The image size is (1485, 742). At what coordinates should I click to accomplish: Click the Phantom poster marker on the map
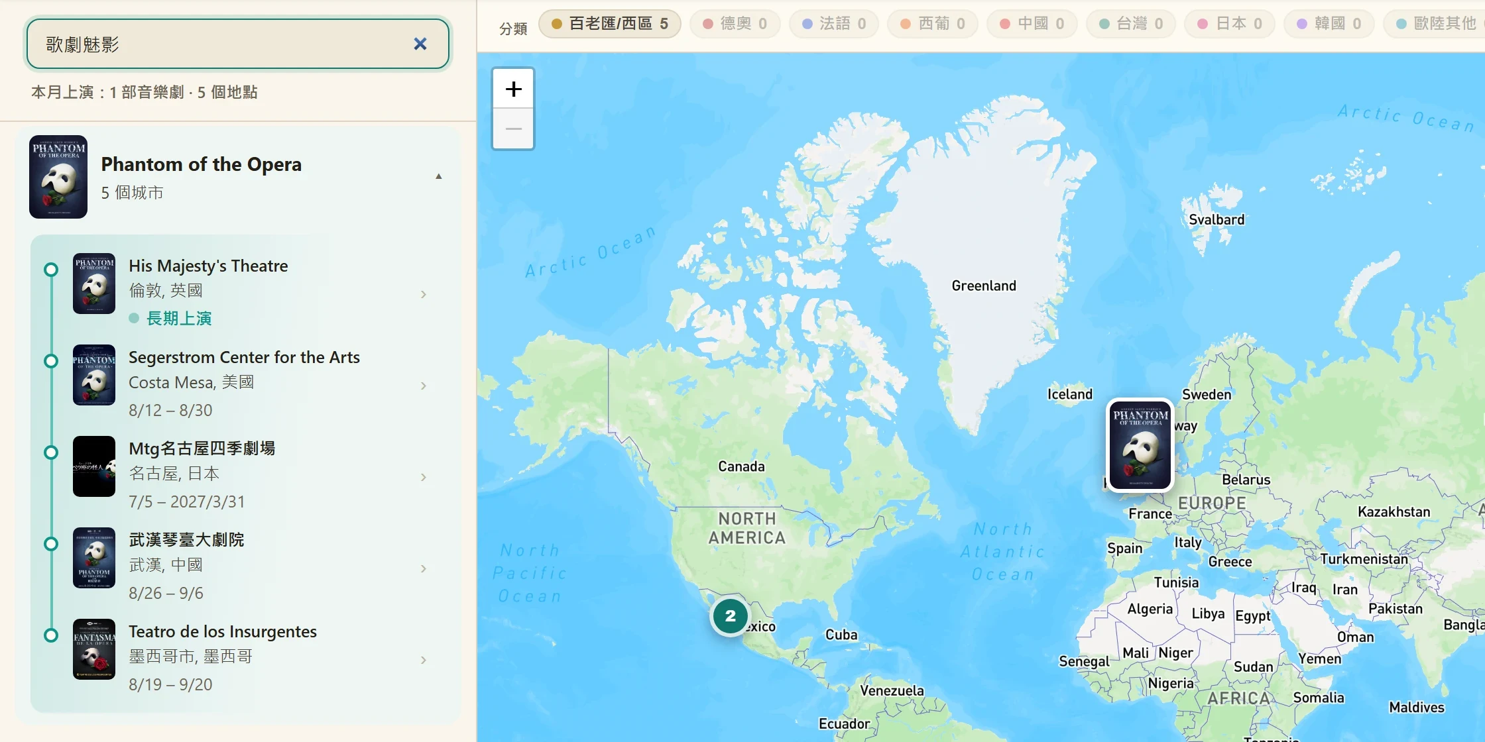1140,445
